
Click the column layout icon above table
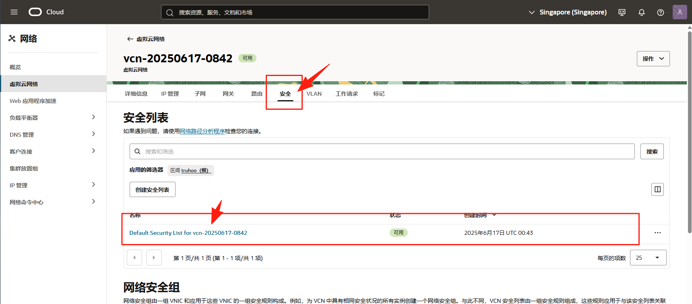pyautogui.click(x=657, y=189)
